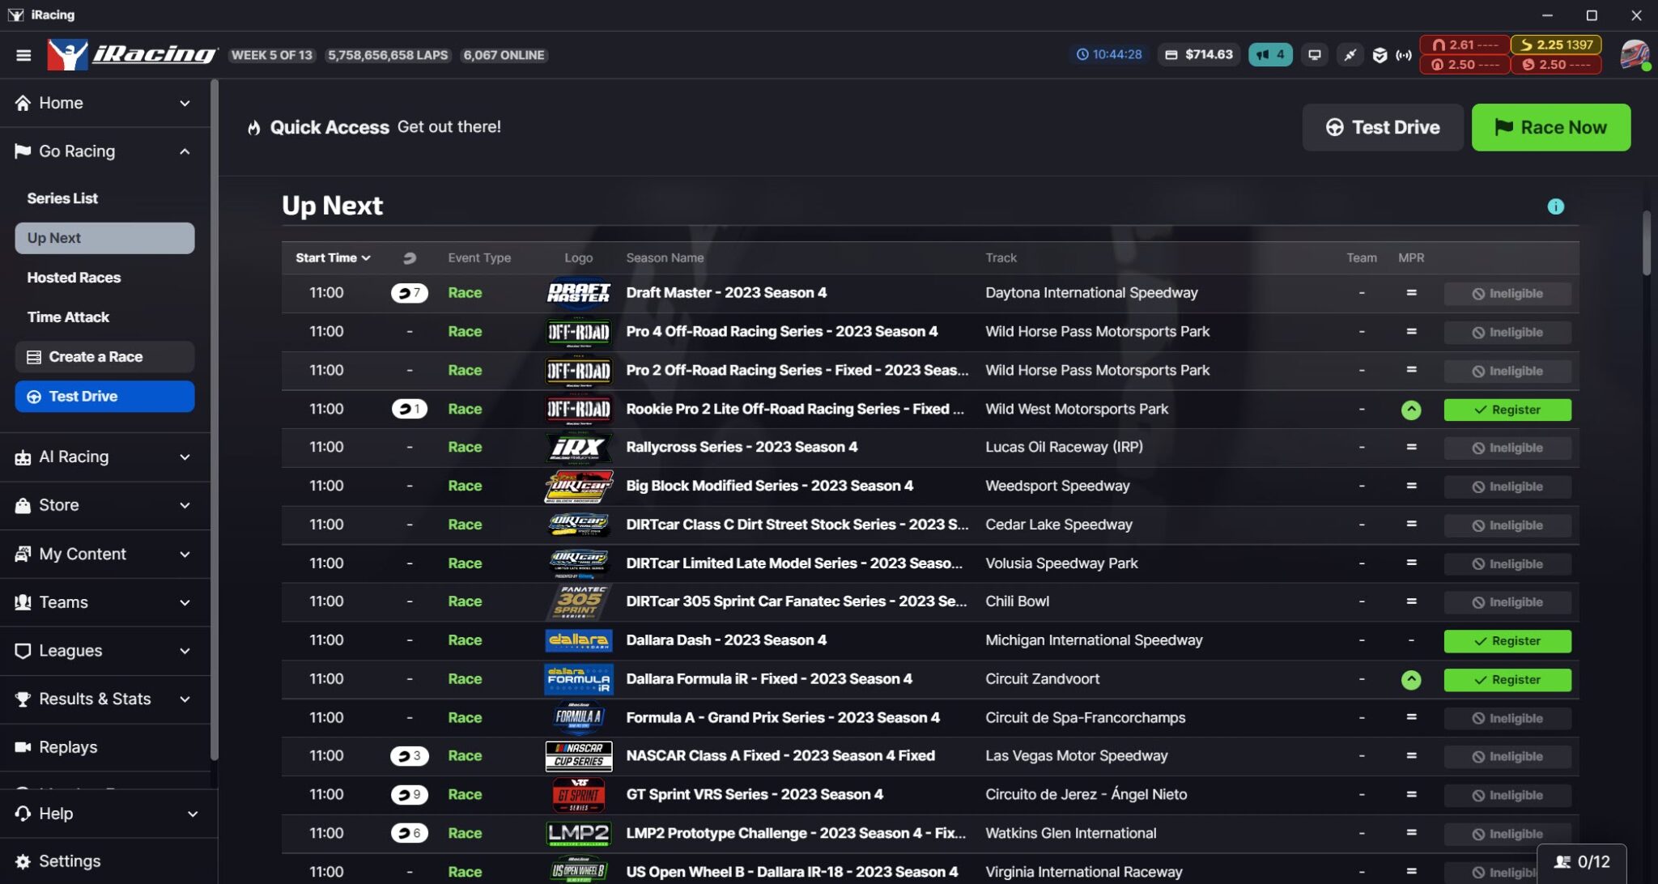
Task: Open the hamburger menu icon
Action: (23, 55)
